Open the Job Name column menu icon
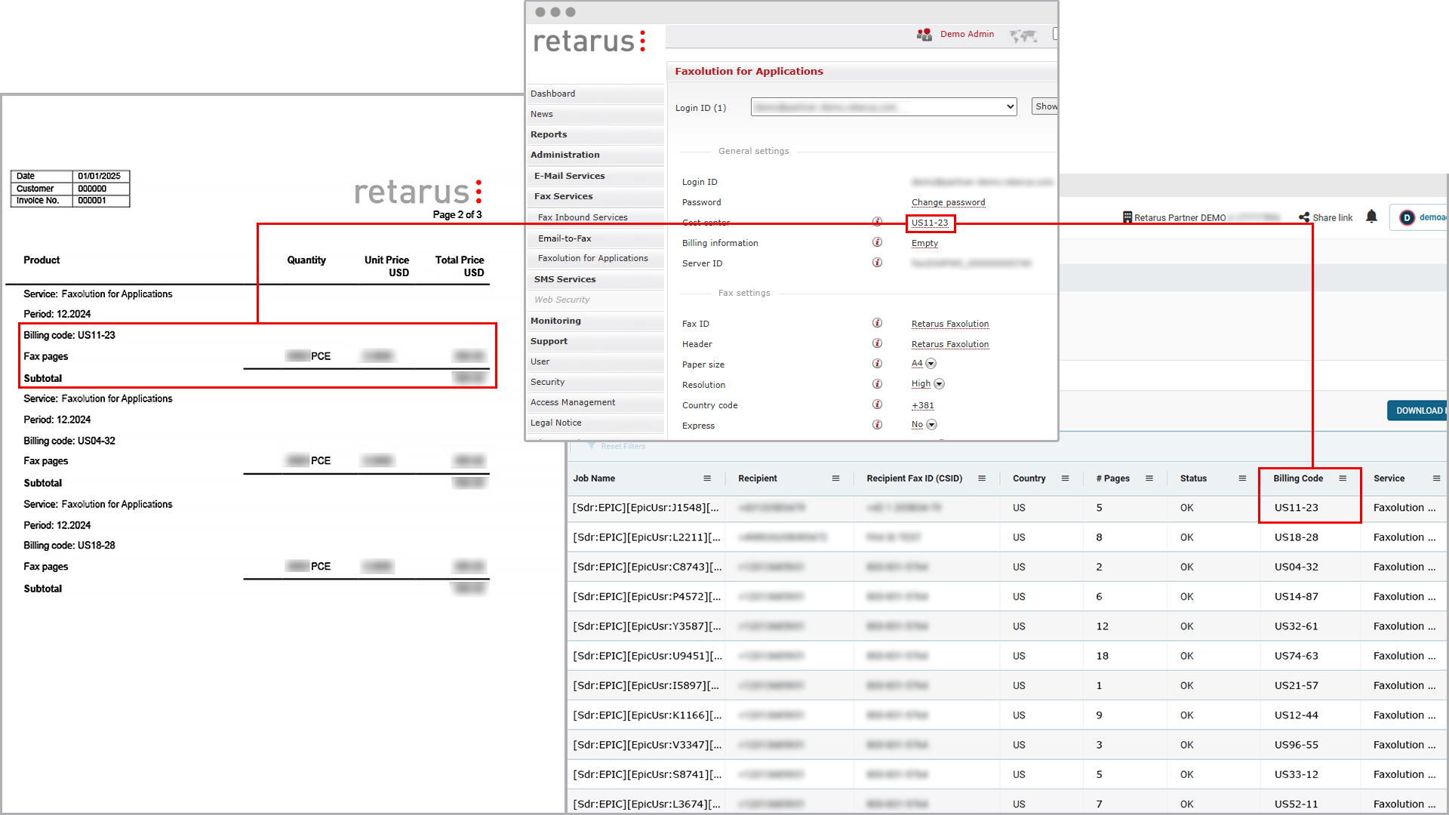Image resolution: width=1449 pixels, height=815 pixels. click(x=707, y=478)
